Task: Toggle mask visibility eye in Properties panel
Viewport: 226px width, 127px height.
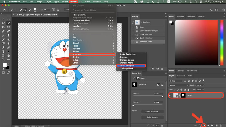Action: [158, 126]
